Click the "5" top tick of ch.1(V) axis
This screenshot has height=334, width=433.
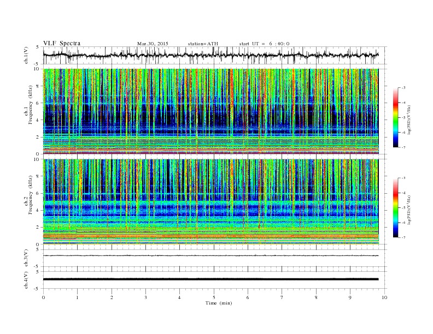(x=37, y=47)
